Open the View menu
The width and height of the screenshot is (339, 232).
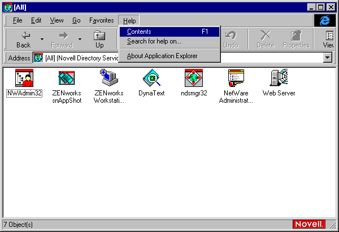(57, 20)
